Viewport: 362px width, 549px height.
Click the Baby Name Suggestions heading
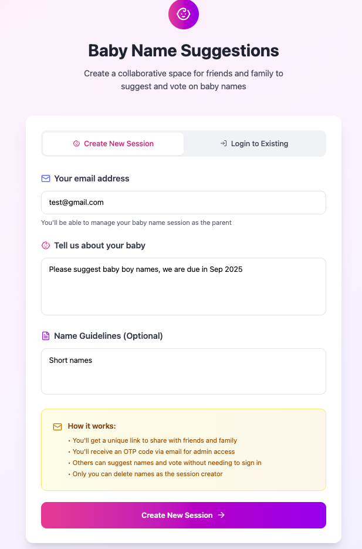184,50
